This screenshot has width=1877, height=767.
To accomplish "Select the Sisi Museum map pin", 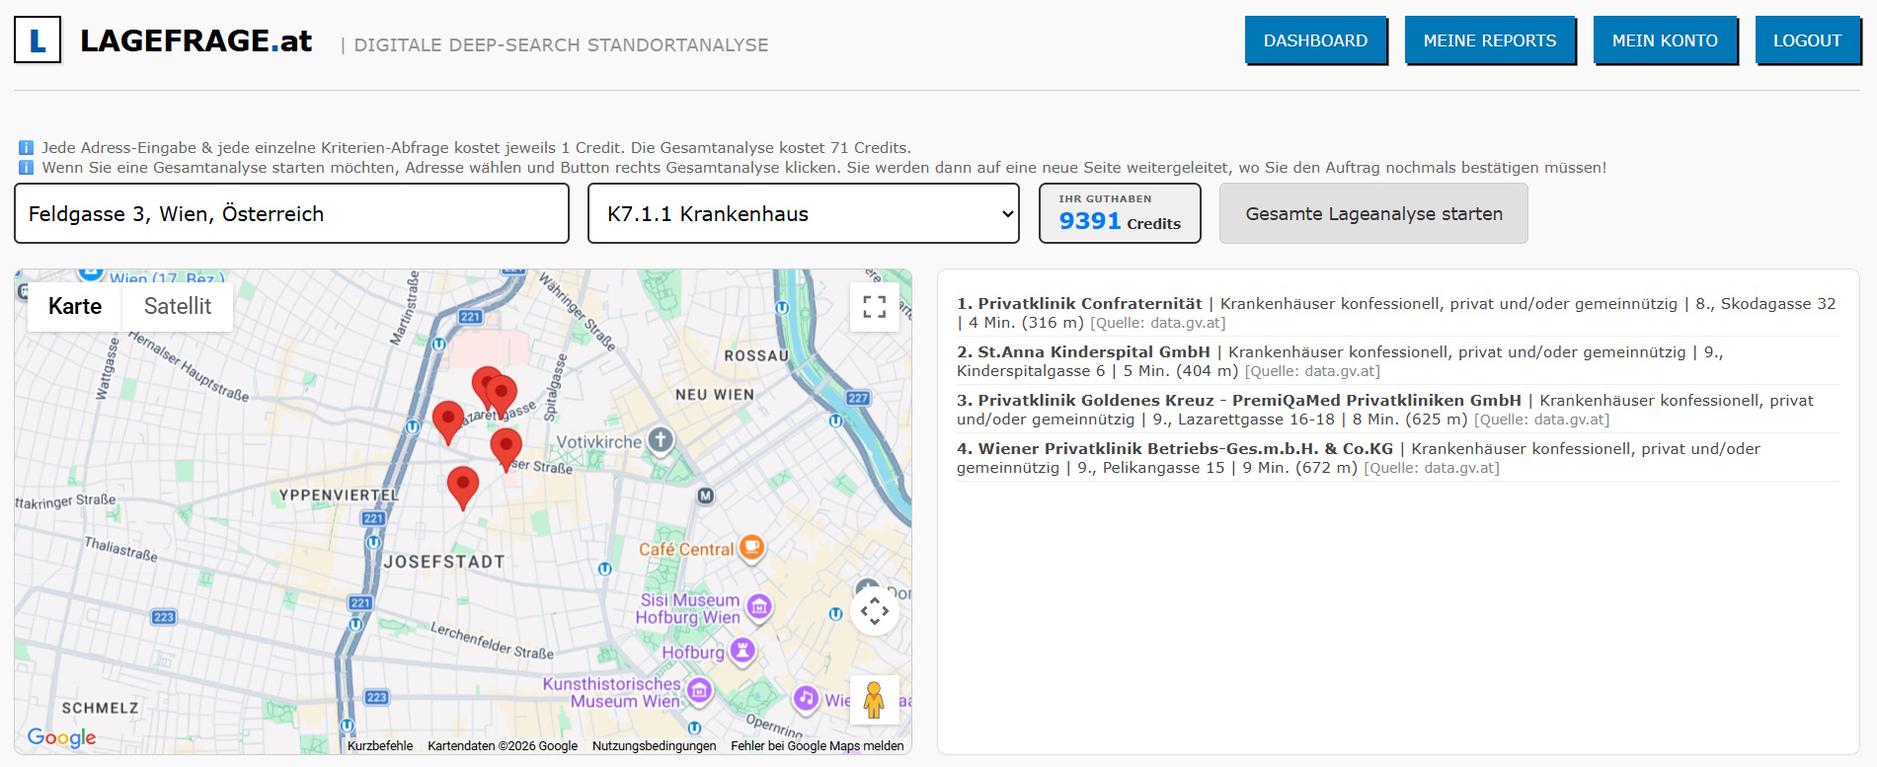I will [759, 606].
